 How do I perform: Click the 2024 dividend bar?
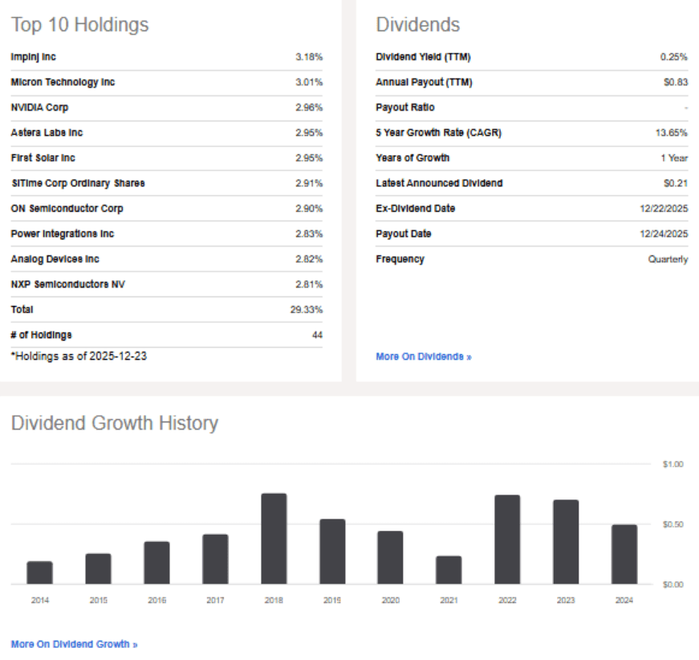624,554
